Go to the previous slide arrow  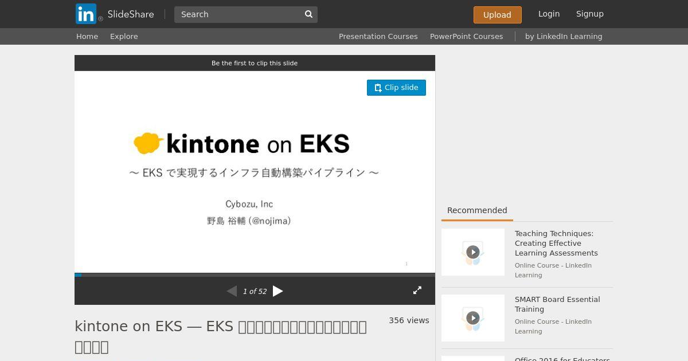coord(232,291)
